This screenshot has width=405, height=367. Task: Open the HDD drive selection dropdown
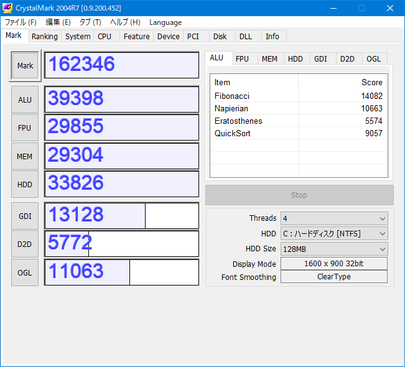[333, 234]
